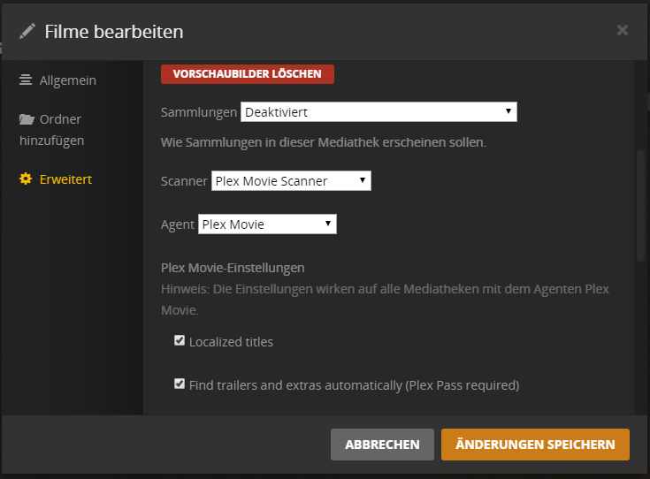This screenshot has width=650, height=479.
Task: Open the Agent dropdown
Action: [267, 224]
